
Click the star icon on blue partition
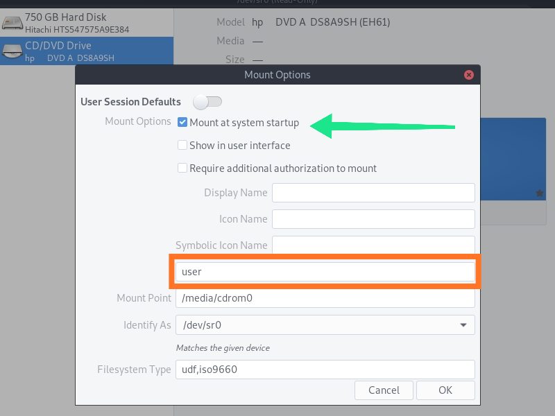(x=540, y=193)
